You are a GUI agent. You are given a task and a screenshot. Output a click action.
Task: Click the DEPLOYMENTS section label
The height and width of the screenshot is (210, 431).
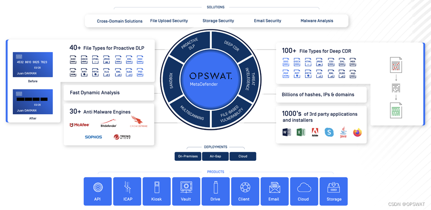click(x=215, y=147)
